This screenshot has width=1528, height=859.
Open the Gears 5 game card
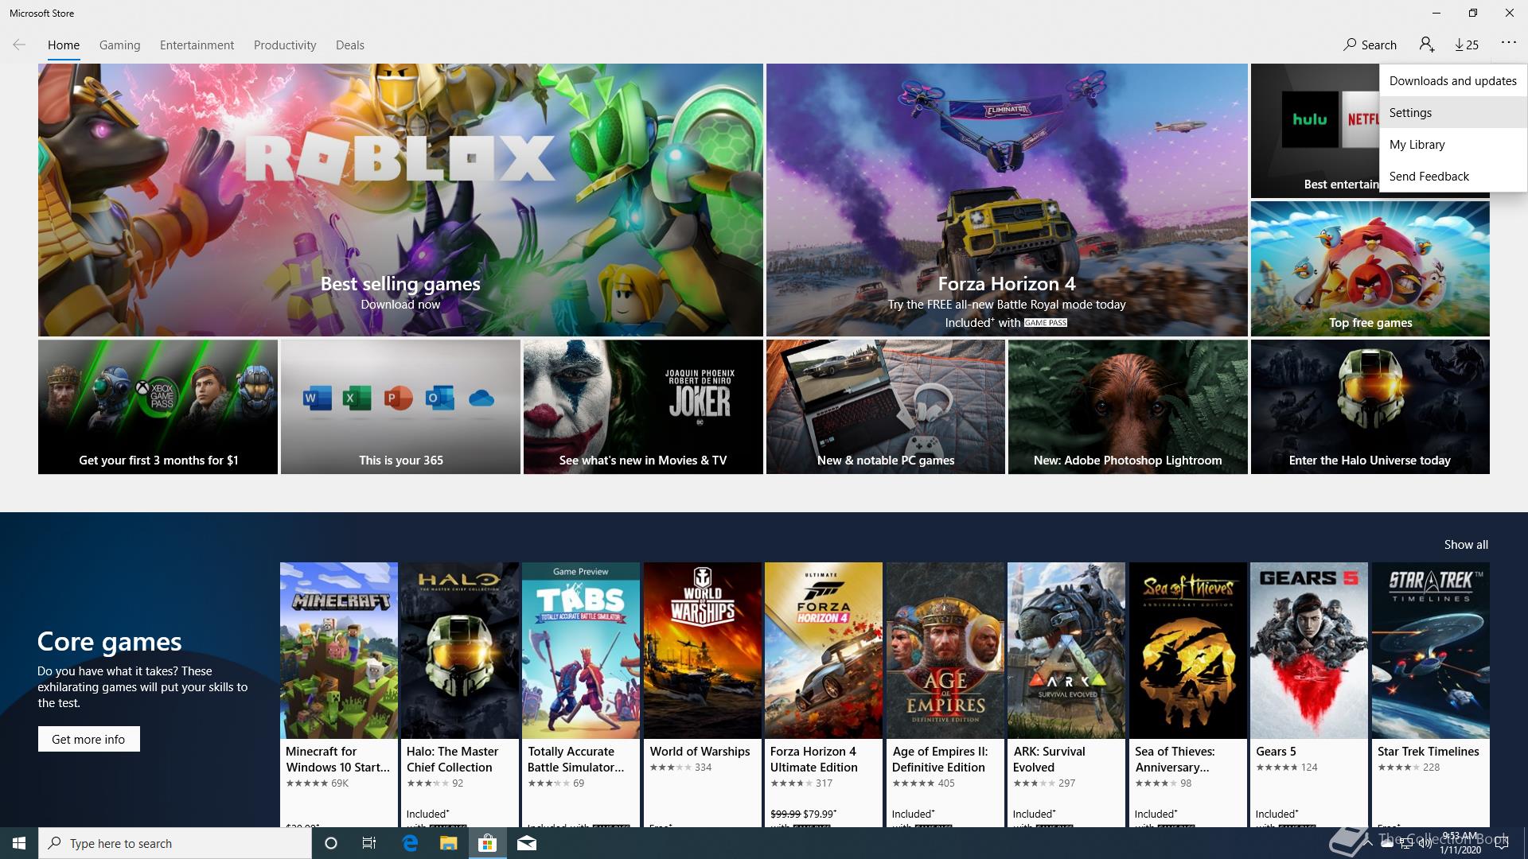point(1309,694)
